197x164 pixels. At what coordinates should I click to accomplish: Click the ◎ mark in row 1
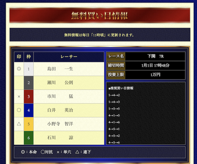(x=19, y=69)
